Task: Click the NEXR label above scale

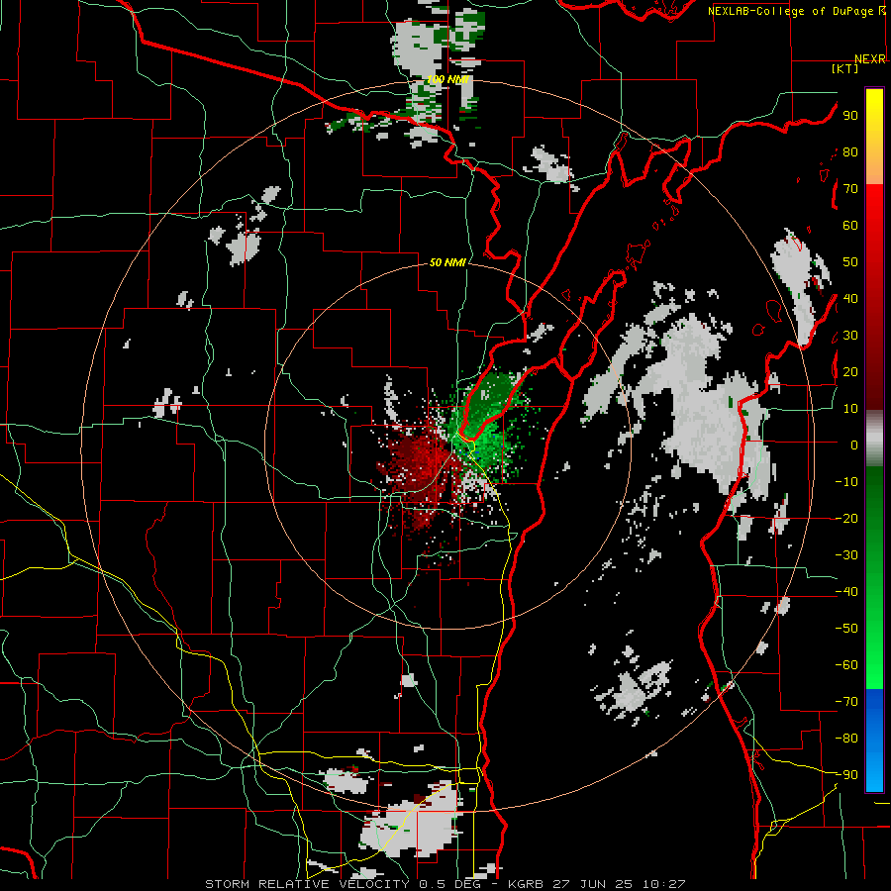Action: pyautogui.click(x=869, y=59)
